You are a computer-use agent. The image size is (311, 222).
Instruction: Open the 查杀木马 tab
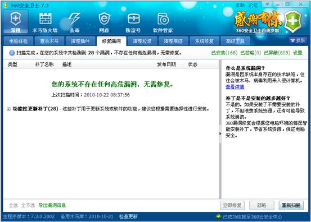49,41
